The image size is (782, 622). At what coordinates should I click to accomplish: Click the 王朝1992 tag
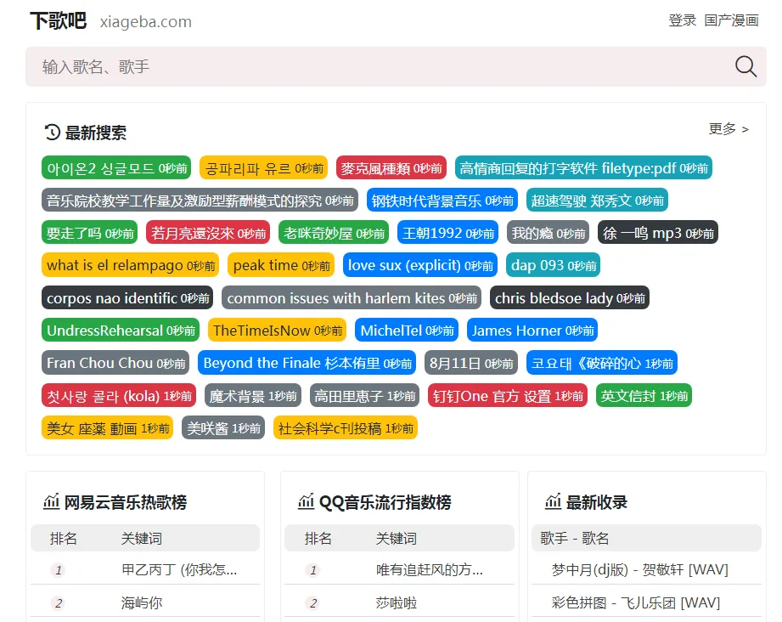447,233
